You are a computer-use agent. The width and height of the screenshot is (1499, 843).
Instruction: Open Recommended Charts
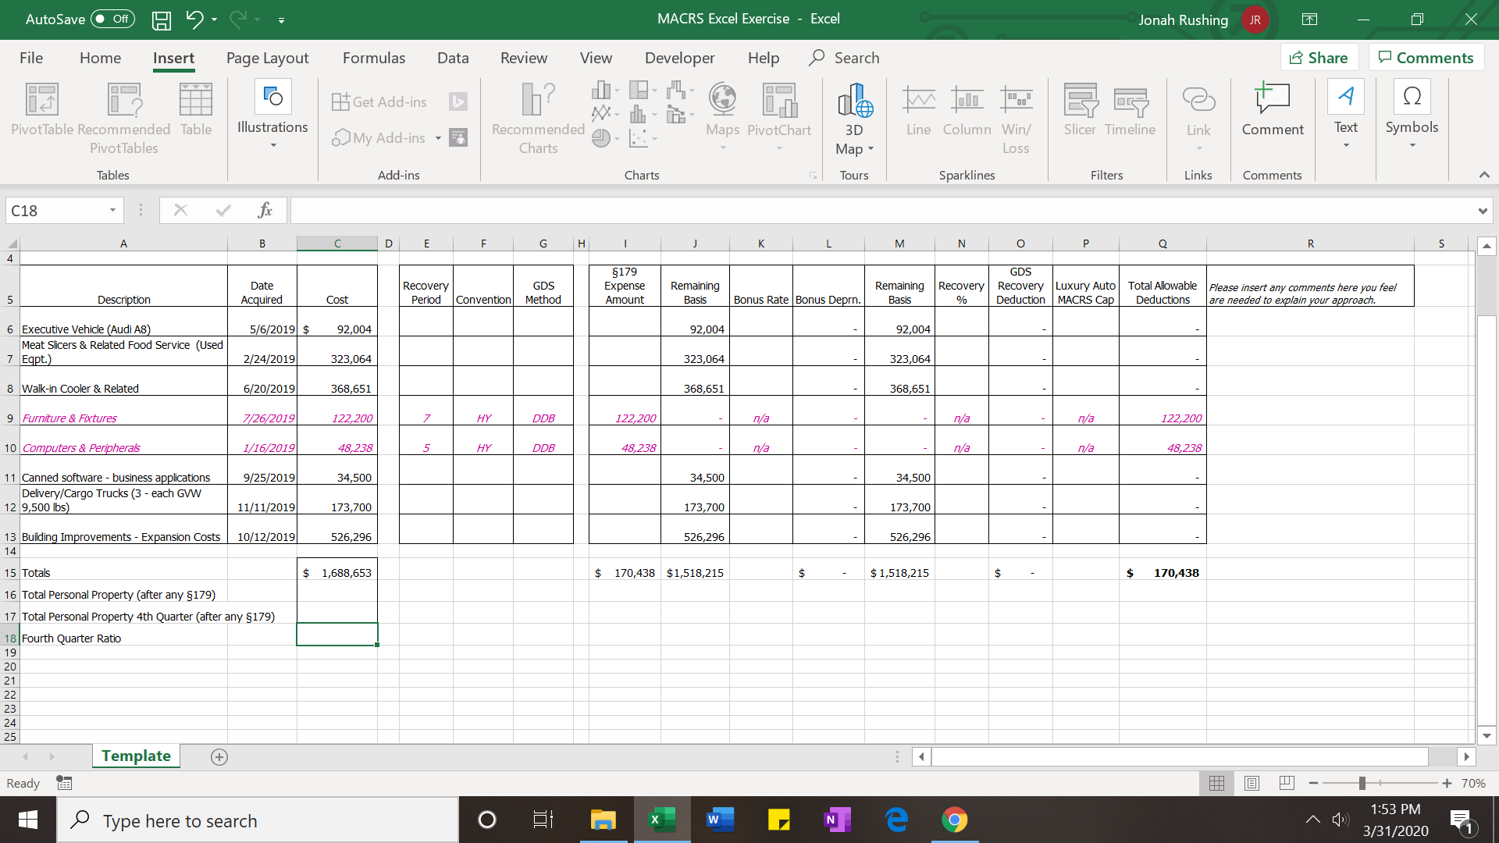pyautogui.click(x=536, y=117)
